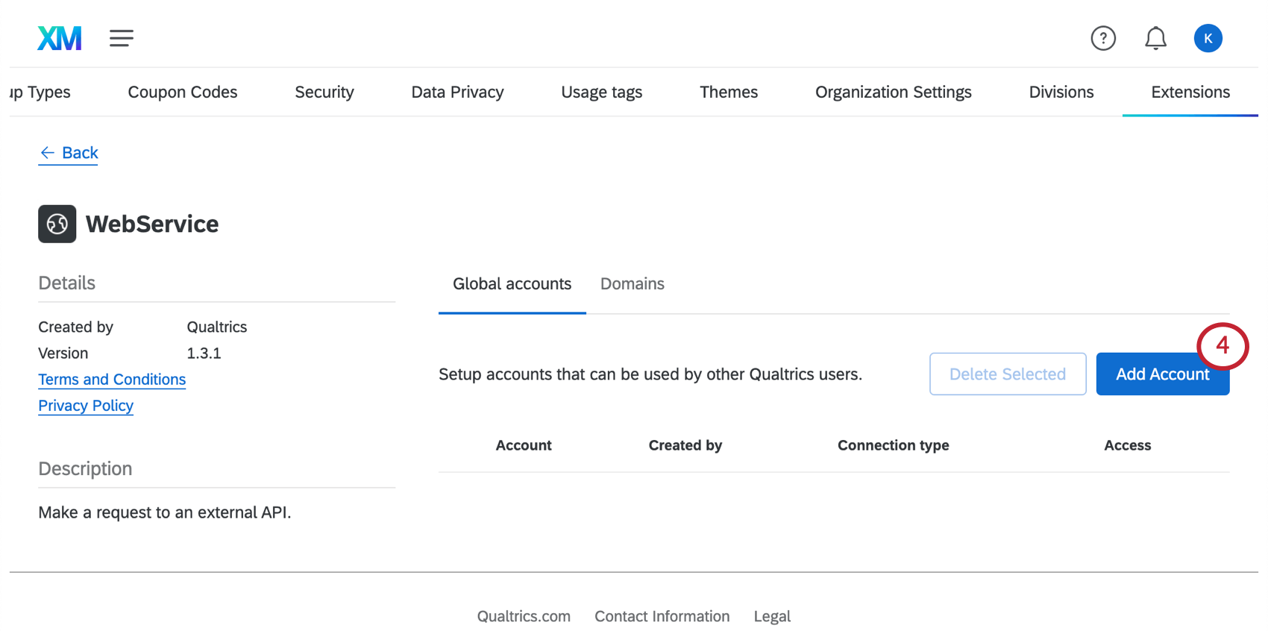
Task: Open the Terms and Conditions link
Action: click(112, 380)
